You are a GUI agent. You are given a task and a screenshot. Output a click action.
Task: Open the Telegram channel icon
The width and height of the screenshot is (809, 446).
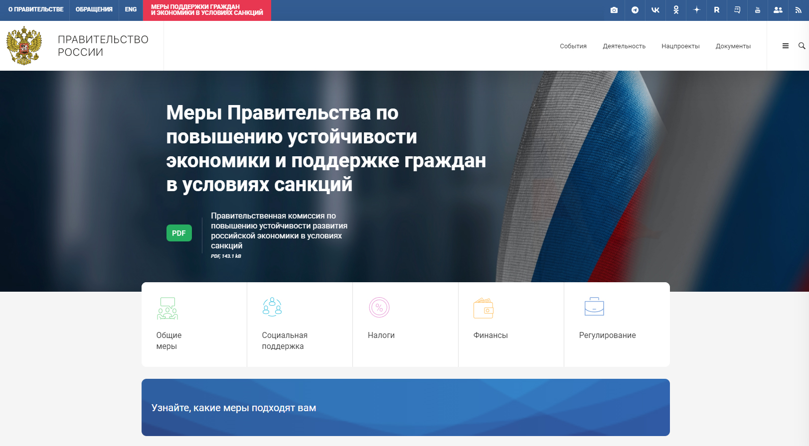click(x=635, y=10)
